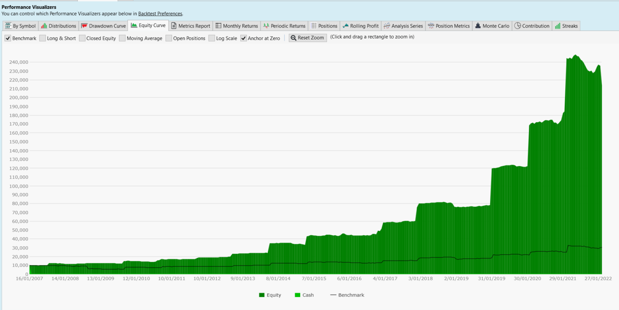Switch to the Periodic Returns tab
The image size is (619, 310).
(284, 26)
